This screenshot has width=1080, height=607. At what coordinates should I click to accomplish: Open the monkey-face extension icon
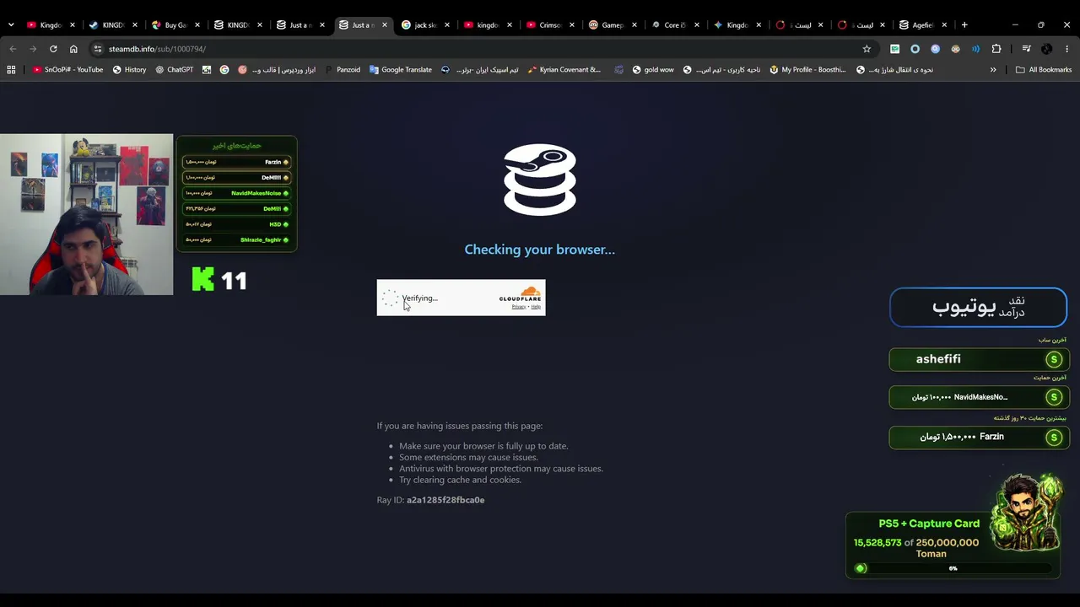[955, 49]
